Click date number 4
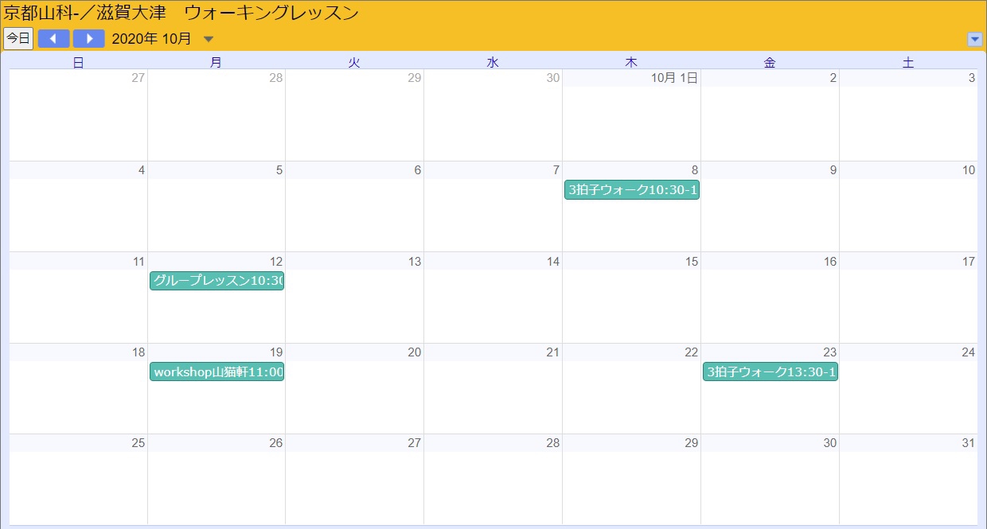This screenshot has height=529, width=987. 142,170
